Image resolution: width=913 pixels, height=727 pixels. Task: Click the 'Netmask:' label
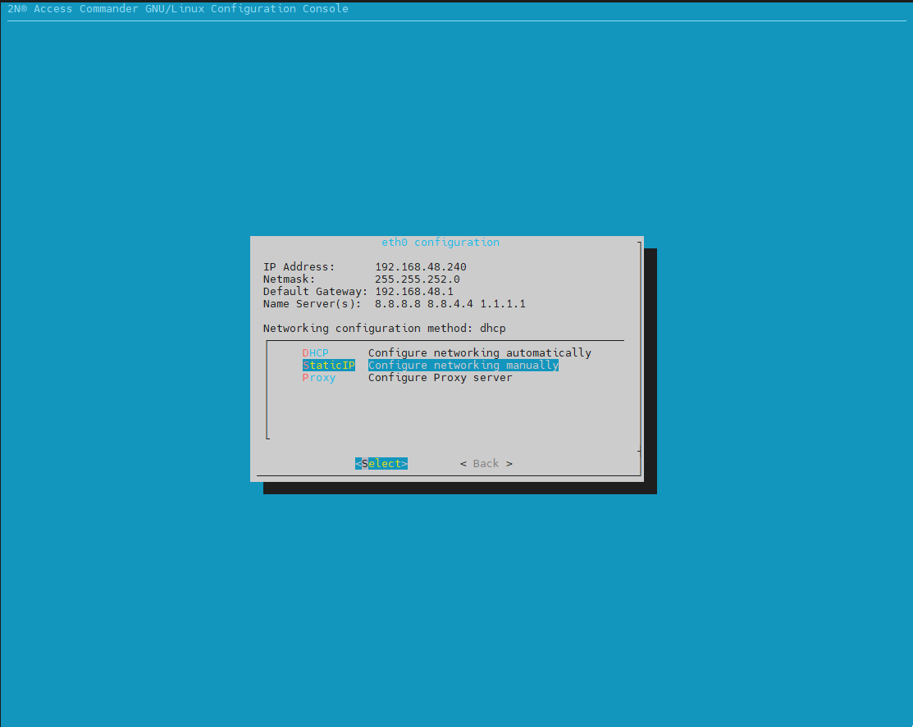(x=289, y=279)
